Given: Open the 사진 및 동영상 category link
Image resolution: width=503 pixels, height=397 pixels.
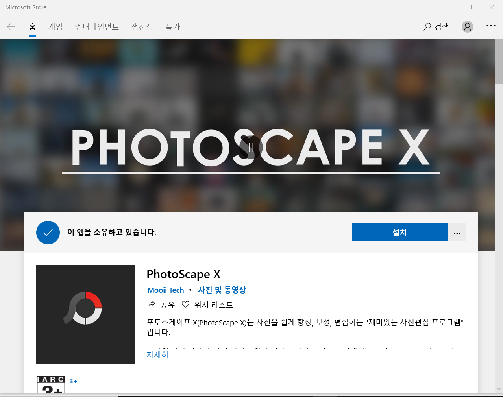Looking at the screenshot, I should (x=222, y=290).
